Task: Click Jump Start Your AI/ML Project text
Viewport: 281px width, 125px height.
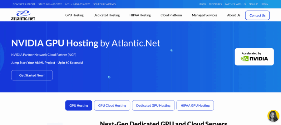Action: coord(47,63)
